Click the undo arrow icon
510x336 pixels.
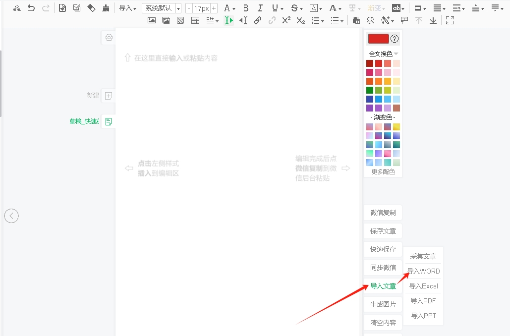31,8
